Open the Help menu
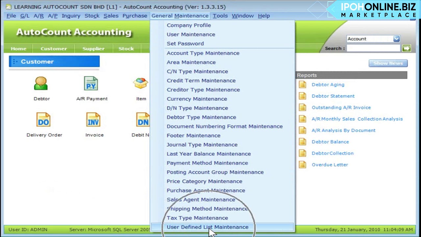The width and height of the screenshot is (421, 237). click(x=264, y=16)
